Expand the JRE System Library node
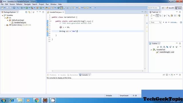Screen dimensions: 183x103 click(x=5, y=25)
